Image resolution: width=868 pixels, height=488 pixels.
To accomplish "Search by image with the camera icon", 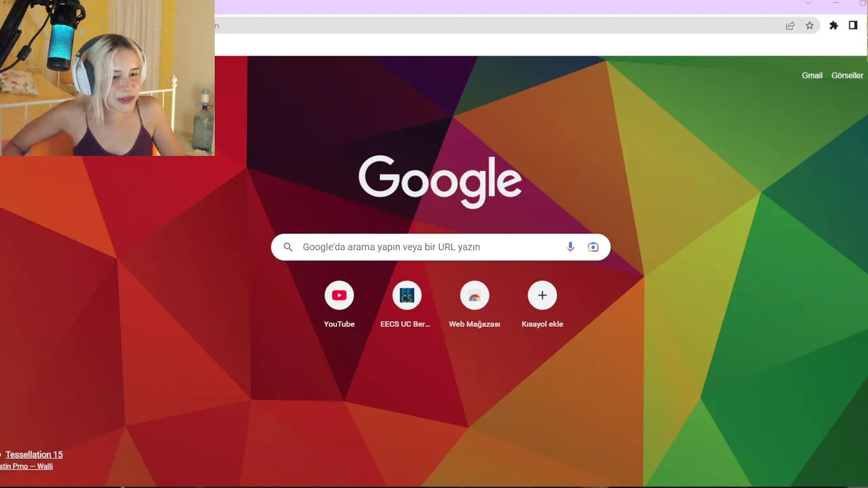I will pos(593,247).
